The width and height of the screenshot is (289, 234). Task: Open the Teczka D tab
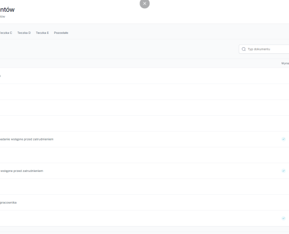[x=24, y=33]
